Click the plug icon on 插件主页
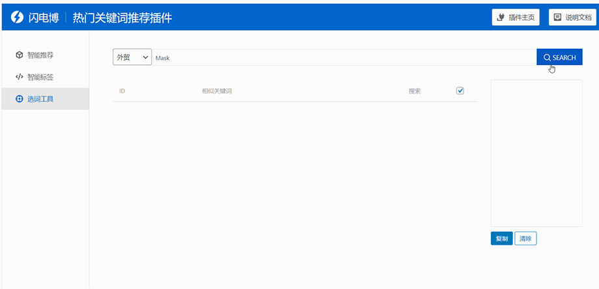The image size is (599, 289). (501, 18)
